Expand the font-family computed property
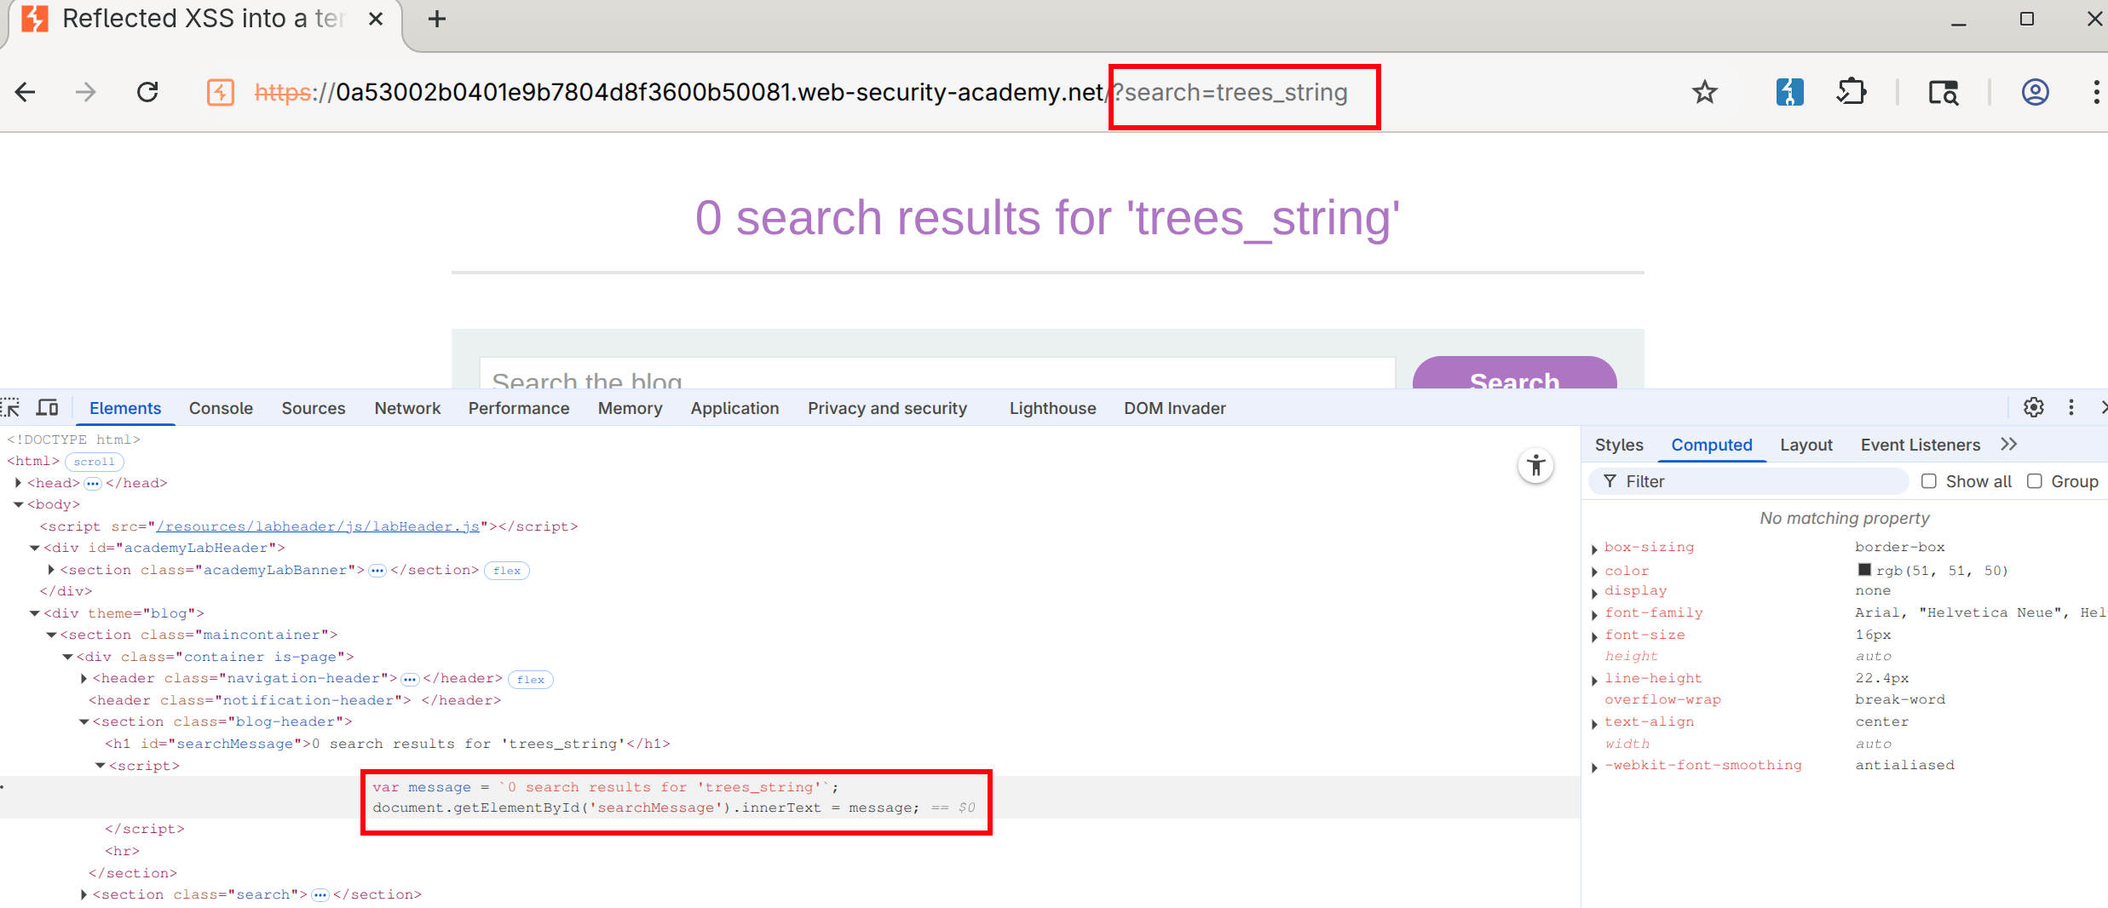This screenshot has height=908, width=2108. tap(1594, 614)
